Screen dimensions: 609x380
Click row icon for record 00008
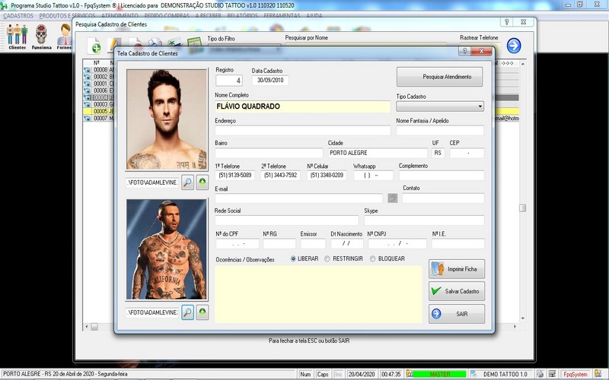coord(87,70)
